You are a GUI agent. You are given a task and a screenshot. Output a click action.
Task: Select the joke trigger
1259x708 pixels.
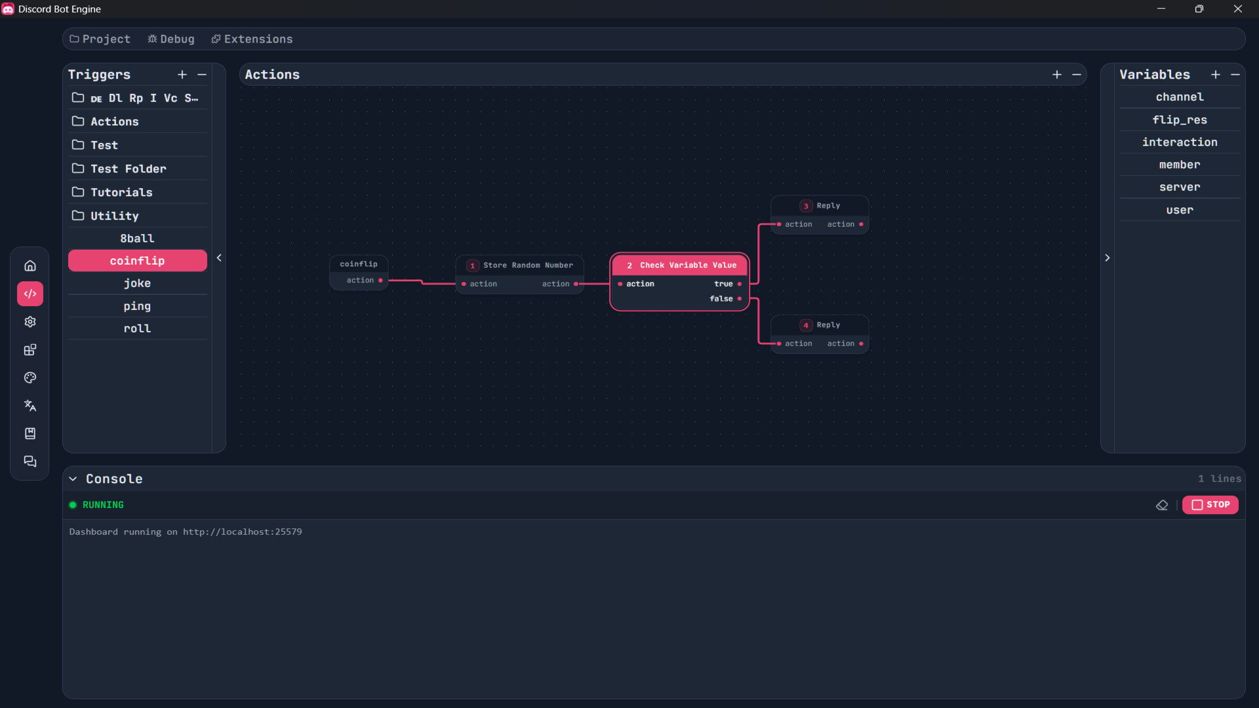(137, 283)
